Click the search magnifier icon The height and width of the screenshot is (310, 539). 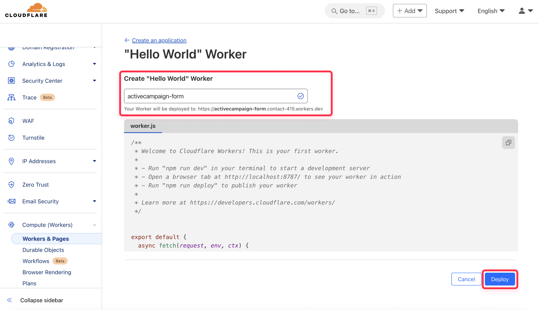(x=334, y=11)
